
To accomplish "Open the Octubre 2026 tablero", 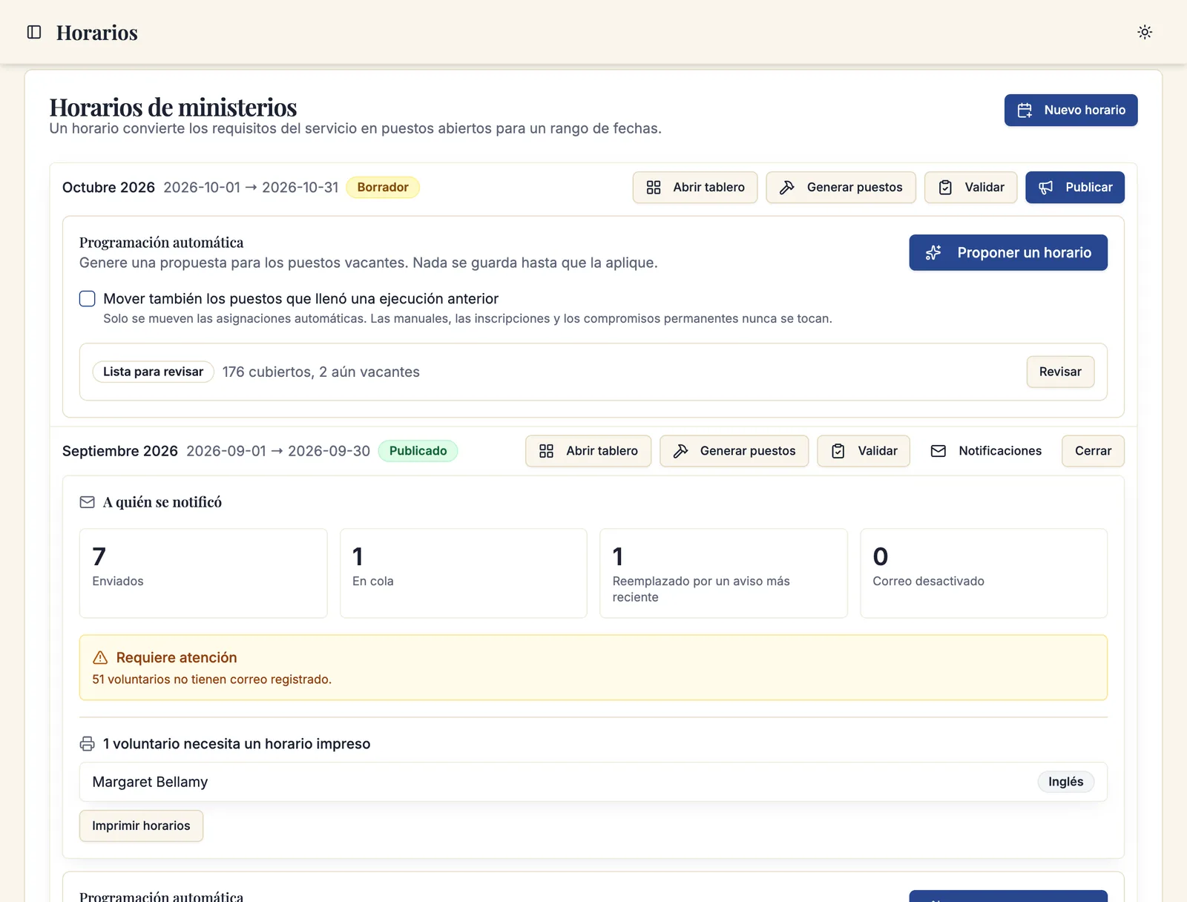I will 695,188.
